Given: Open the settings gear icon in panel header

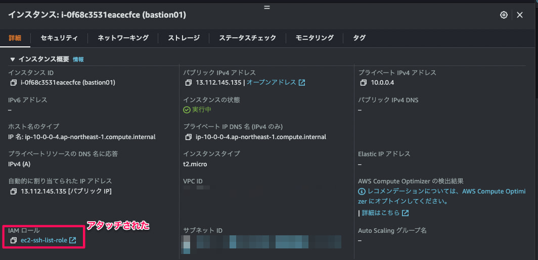Looking at the screenshot, I should tap(504, 15).
